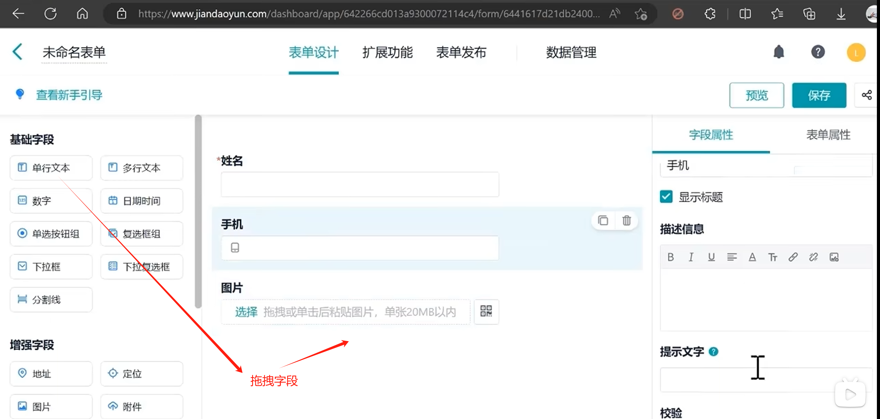The width and height of the screenshot is (880, 419).
Task: Open the 扩展功能 tab
Action: coord(387,52)
